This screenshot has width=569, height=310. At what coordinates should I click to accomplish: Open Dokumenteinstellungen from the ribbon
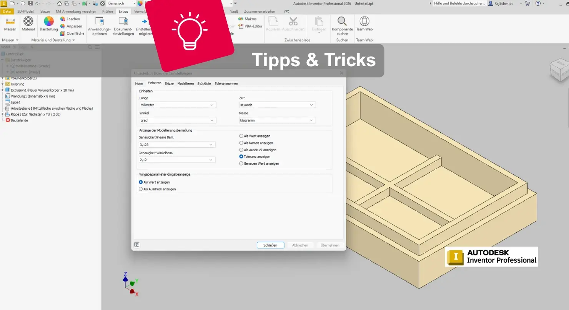[123, 26]
